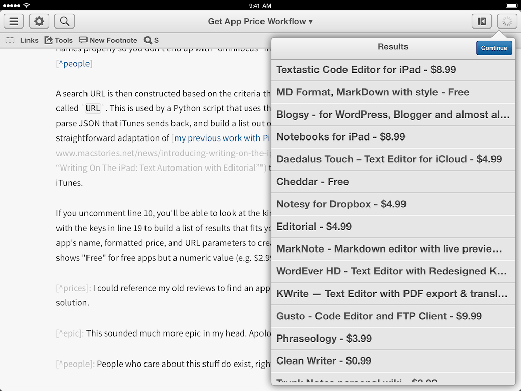Toggle the side panel view button
The width and height of the screenshot is (521, 391).
point(482,21)
